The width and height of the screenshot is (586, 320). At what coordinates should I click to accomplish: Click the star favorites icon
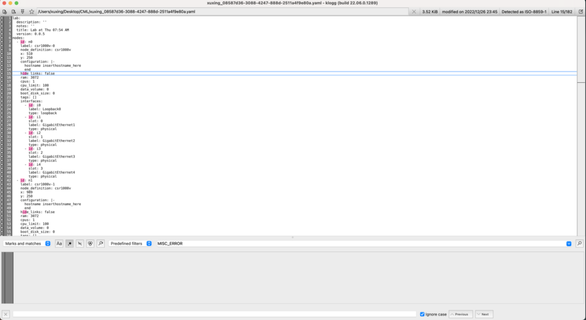(x=31, y=11)
